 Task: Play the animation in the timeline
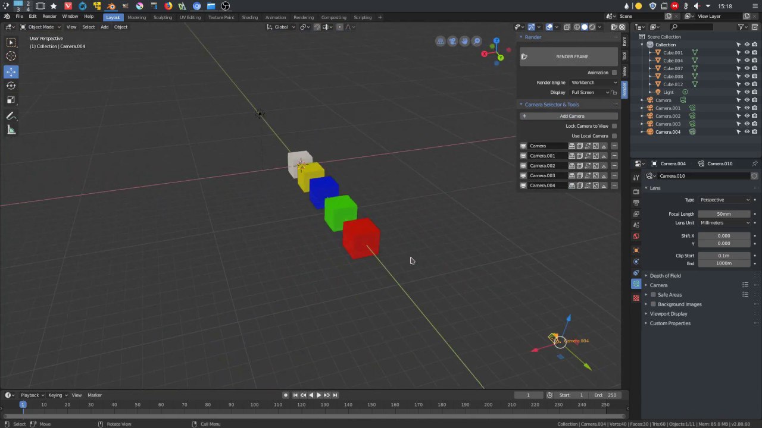(318, 395)
